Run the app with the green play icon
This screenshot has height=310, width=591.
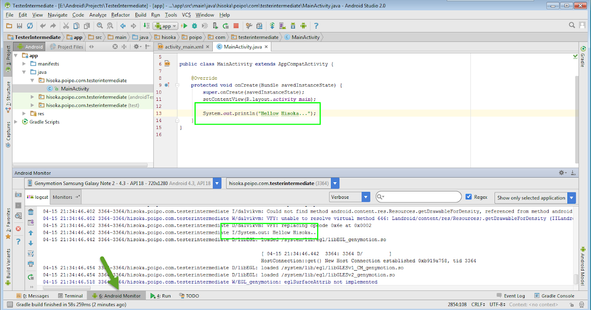click(185, 26)
